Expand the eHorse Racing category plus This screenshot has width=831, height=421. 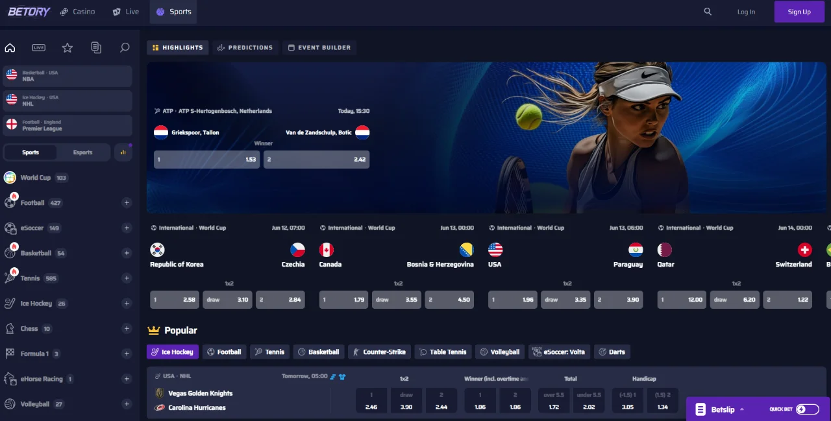click(127, 379)
